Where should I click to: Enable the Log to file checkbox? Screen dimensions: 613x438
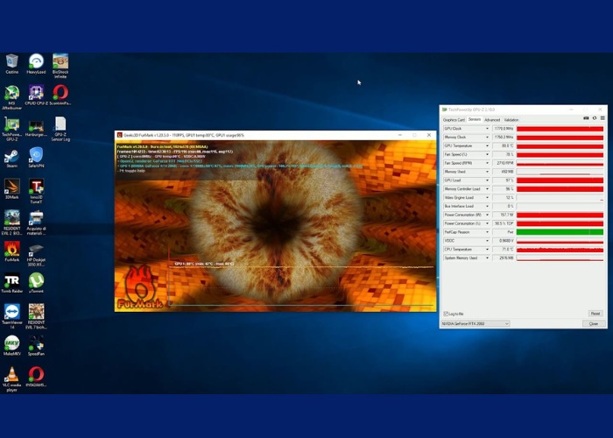[446, 313]
